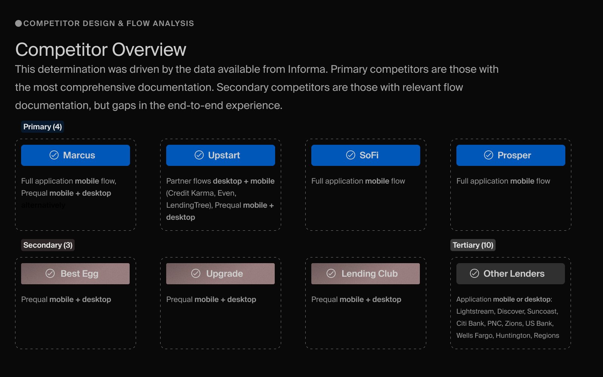
Task: Choose the Prosper competitor button
Action: tap(511, 155)
